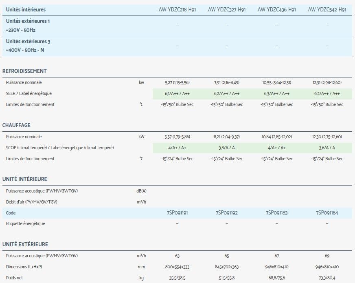Click the AW-YDZC218-H91 column header
Screen dimensions: 355x283
pos(177,9)
